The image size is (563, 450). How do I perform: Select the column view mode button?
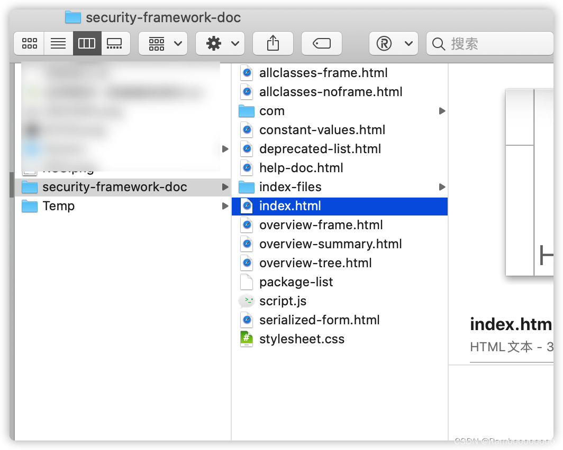[x=87, y=43]
